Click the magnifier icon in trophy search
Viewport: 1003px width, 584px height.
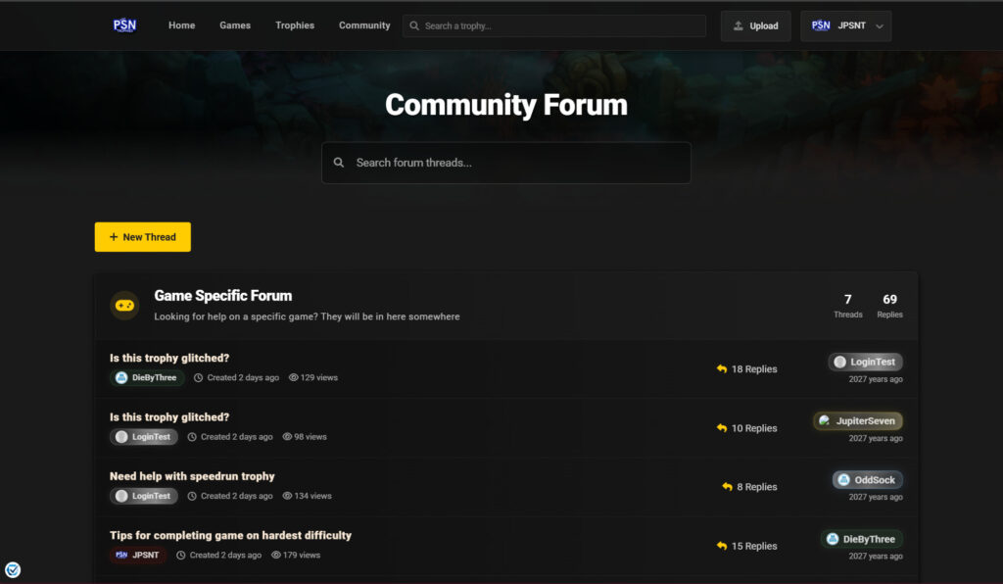[x=414, y=25]
